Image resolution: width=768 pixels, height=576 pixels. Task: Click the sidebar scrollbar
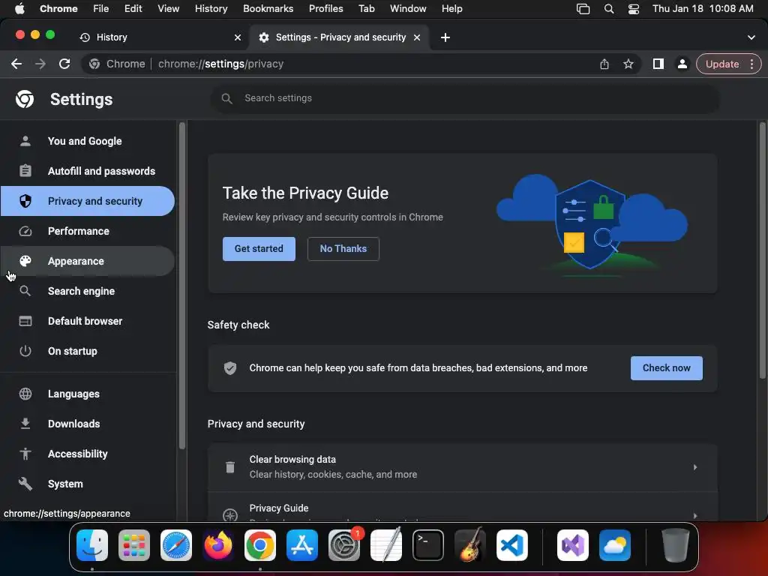[x=181, y=286]
